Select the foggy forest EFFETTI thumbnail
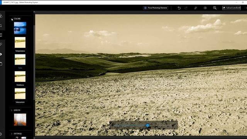This screenshot has width=247, height=139. point(20,120)
